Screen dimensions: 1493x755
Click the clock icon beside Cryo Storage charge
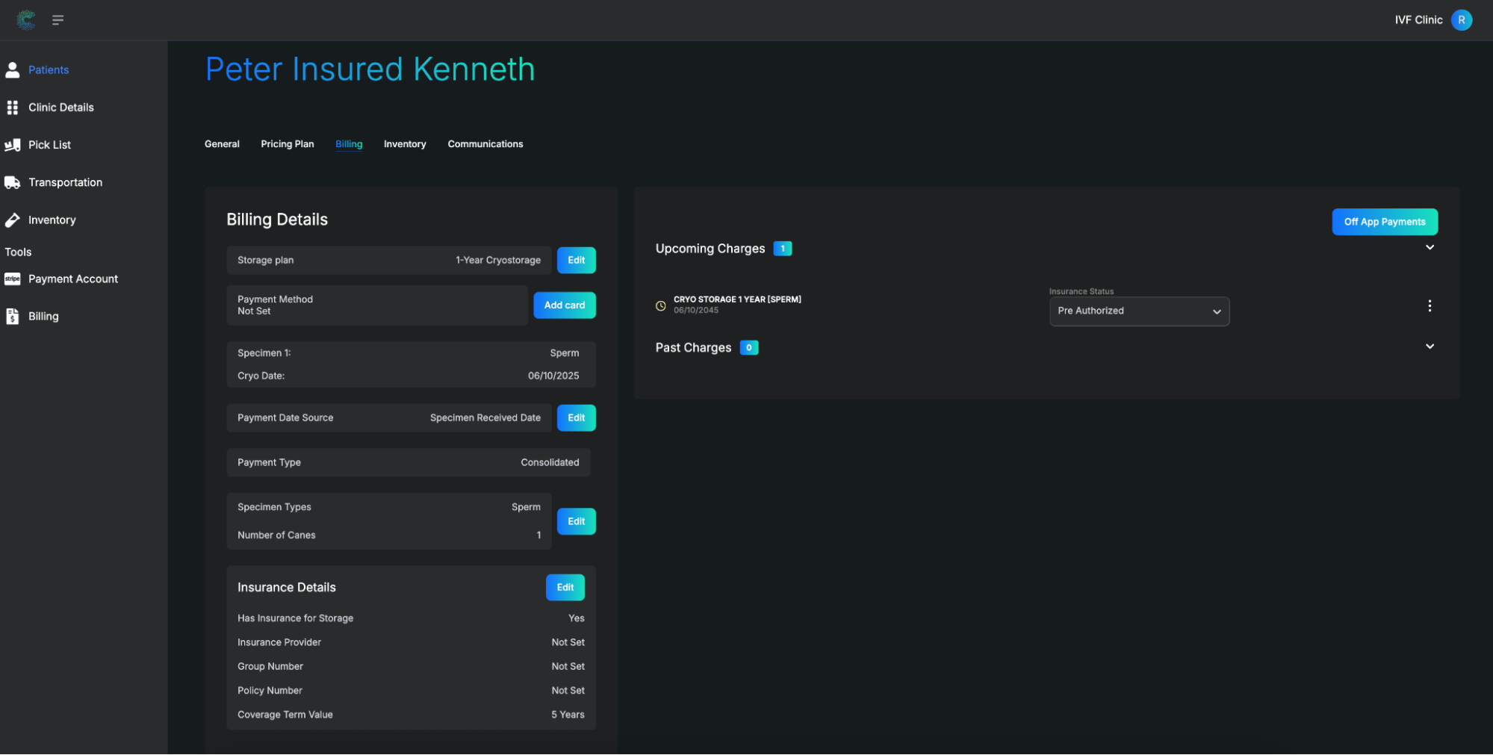tap(659, 305)
